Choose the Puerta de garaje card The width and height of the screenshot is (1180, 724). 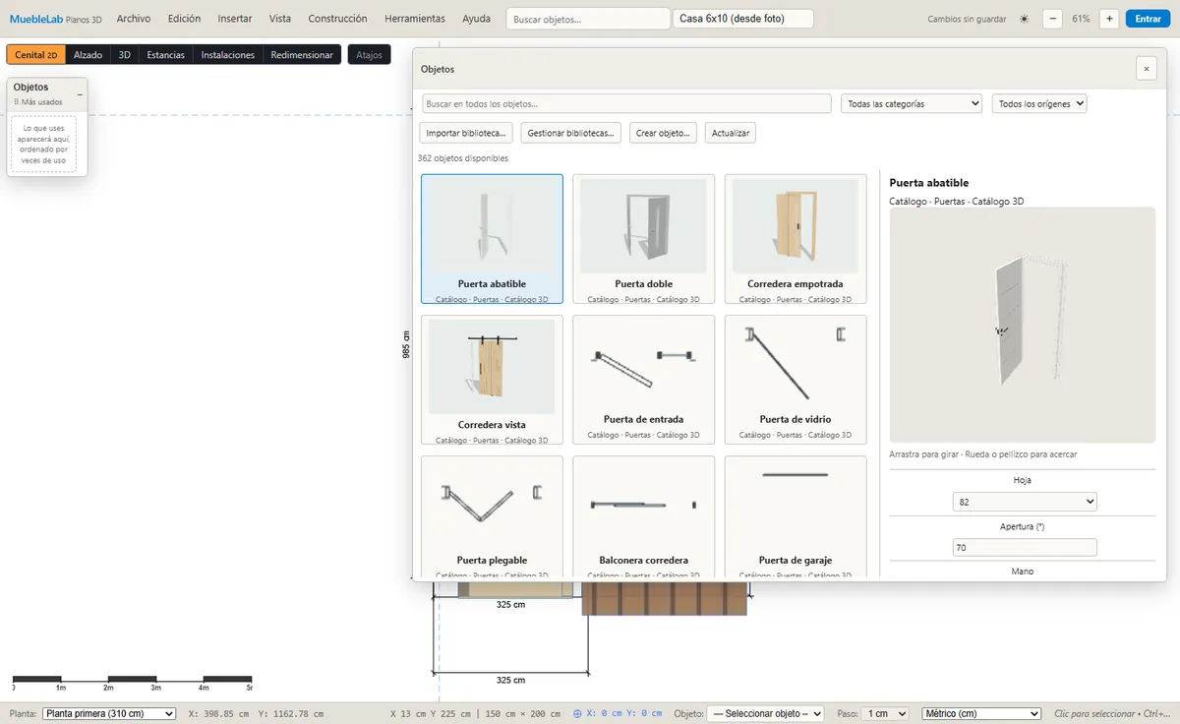point(796,516)
